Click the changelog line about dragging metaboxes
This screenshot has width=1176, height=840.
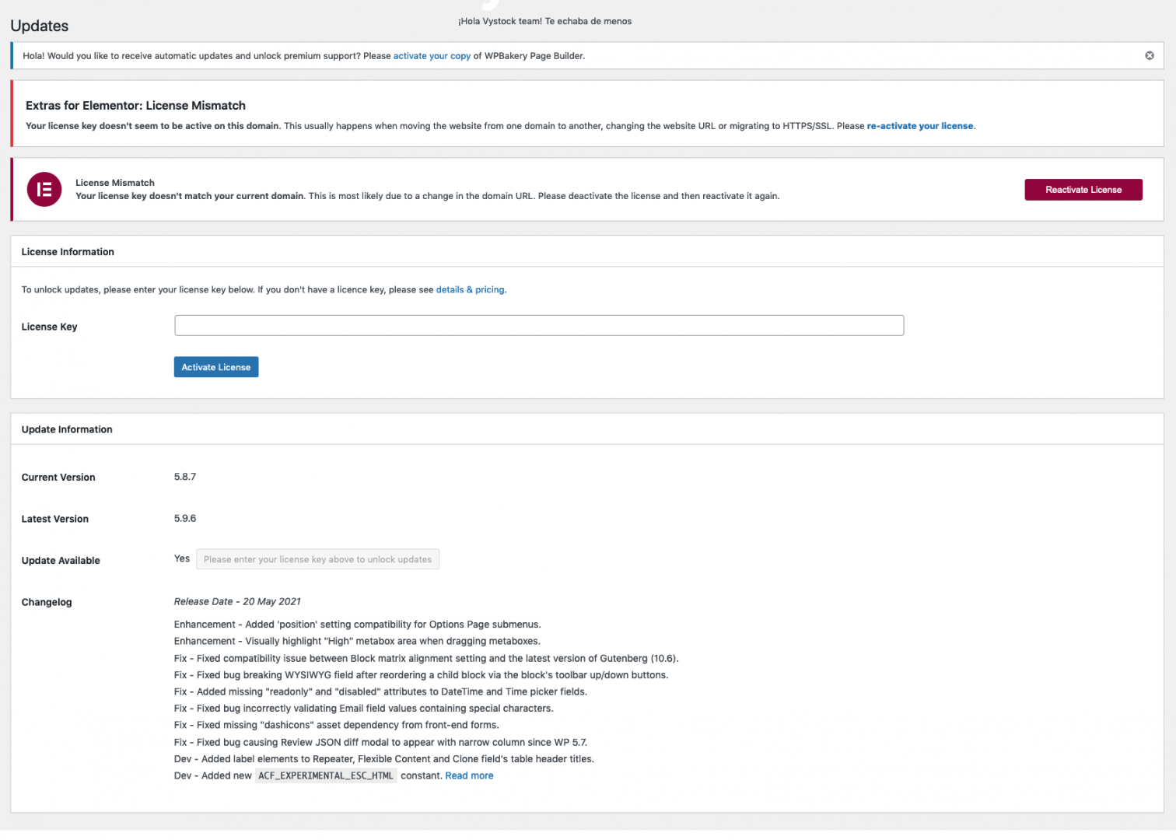(x=357, y=642)
